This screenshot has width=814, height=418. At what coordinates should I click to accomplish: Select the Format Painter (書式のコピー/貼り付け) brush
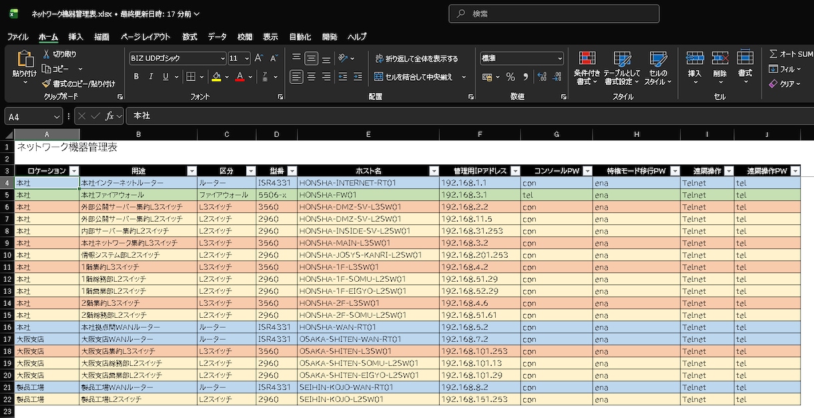coord(47,83)
